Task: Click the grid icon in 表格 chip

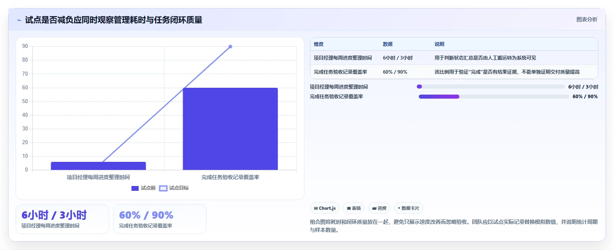Action: [x=349, y=209]
